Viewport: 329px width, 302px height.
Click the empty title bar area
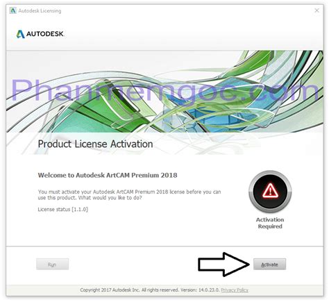[185, 10]
